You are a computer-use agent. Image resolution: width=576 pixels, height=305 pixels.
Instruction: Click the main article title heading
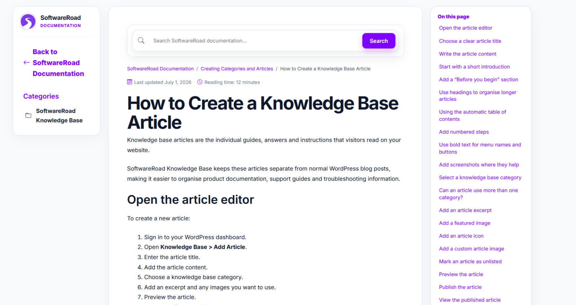[x=263, y=113]
